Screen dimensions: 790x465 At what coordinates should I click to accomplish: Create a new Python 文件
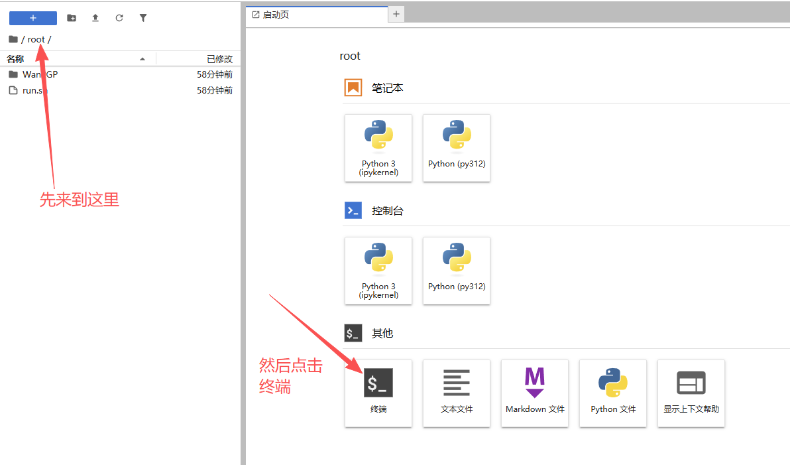(x=613, y=393)
